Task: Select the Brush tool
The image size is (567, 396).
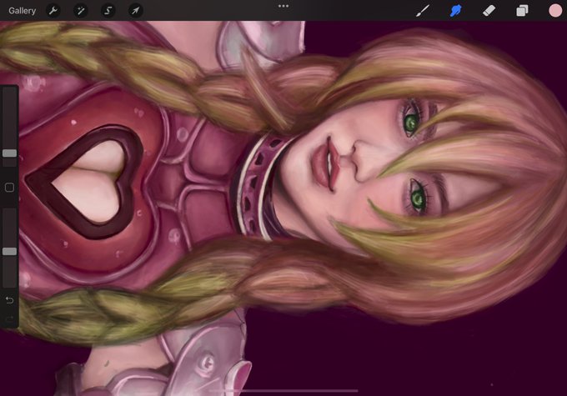Action: coord(423,11)
